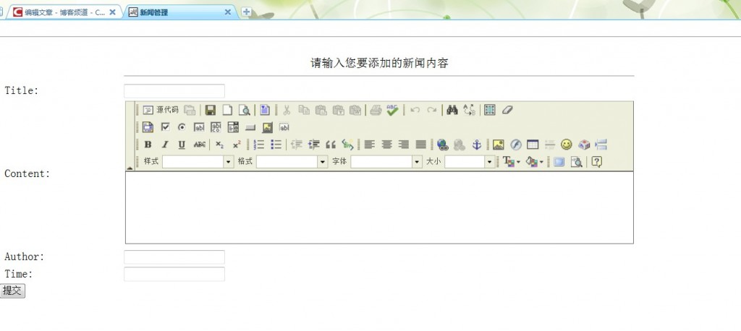Open the Replace toolbar icon
Viewport: 741px width, 331px height.
(469, 110)
